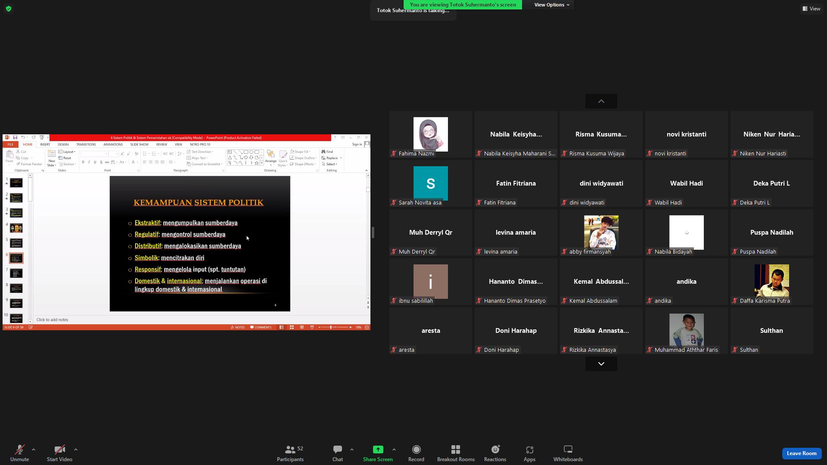
Task: Click the Leave Room button
Action: point(802,453)
